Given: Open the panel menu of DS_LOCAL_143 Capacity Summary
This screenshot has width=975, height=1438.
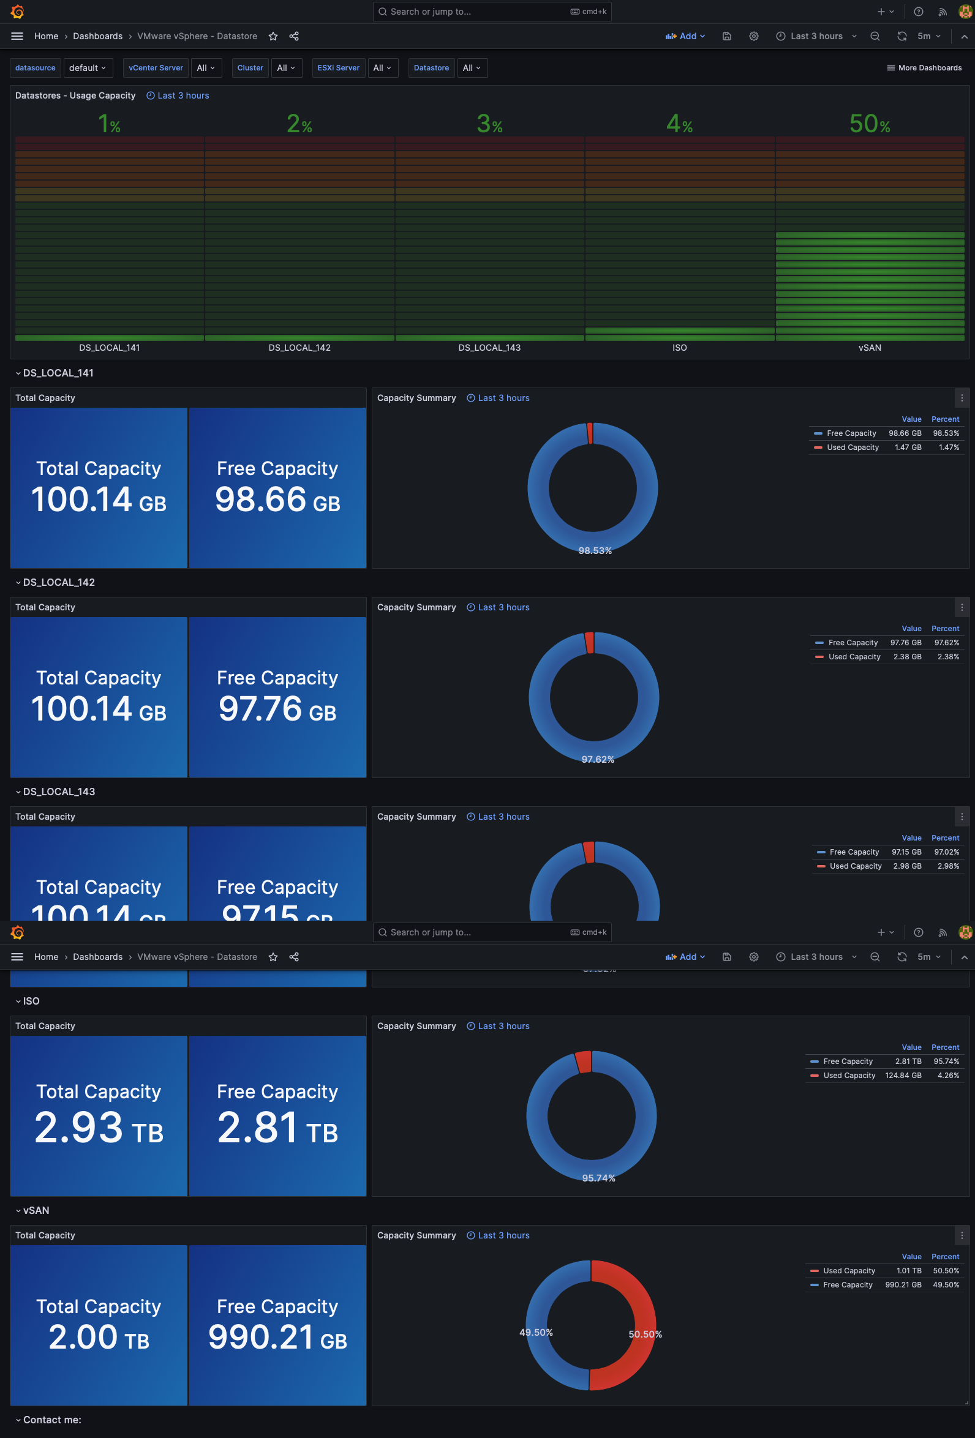Looking at the screenshot, I should coord(962,816).
